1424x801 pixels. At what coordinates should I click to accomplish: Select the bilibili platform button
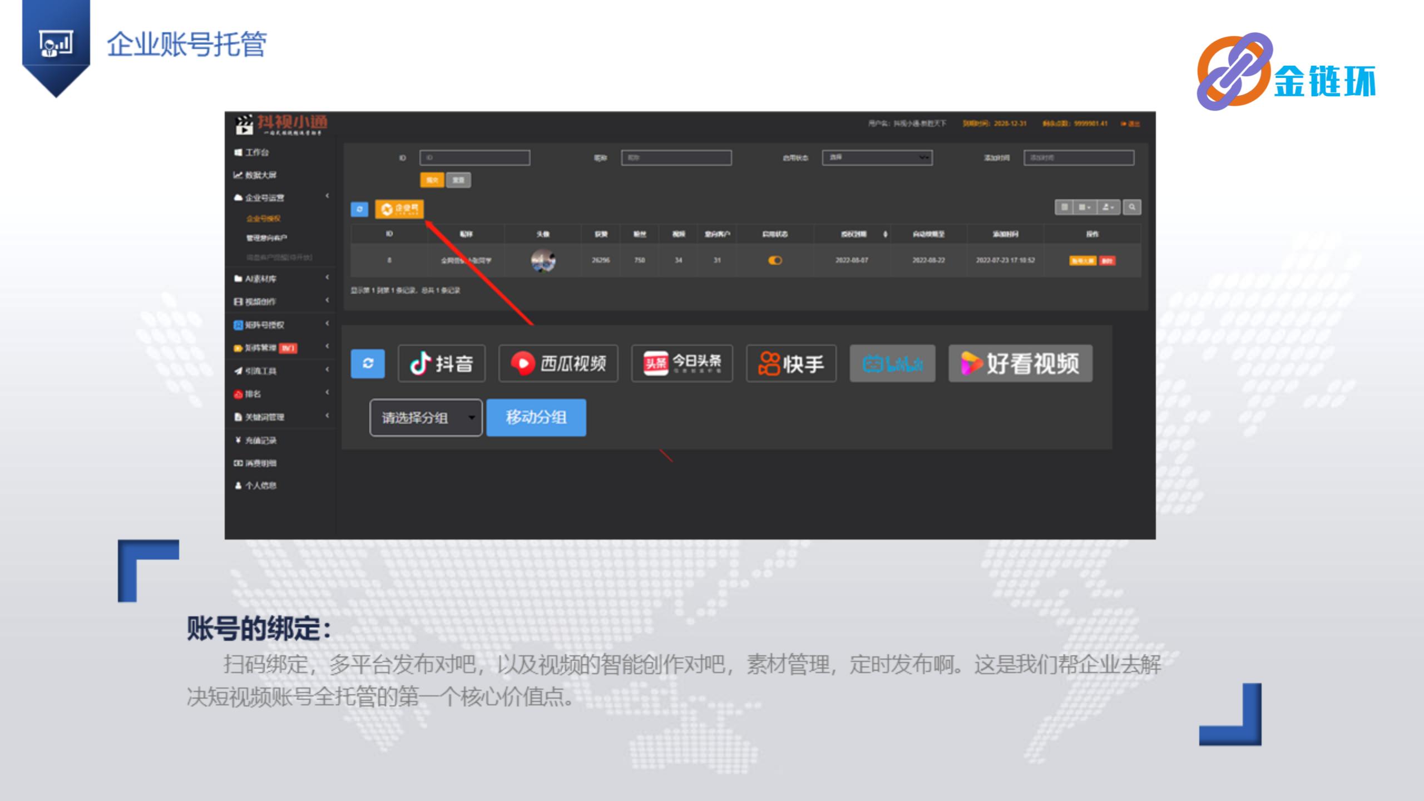[x=892, y=363]
